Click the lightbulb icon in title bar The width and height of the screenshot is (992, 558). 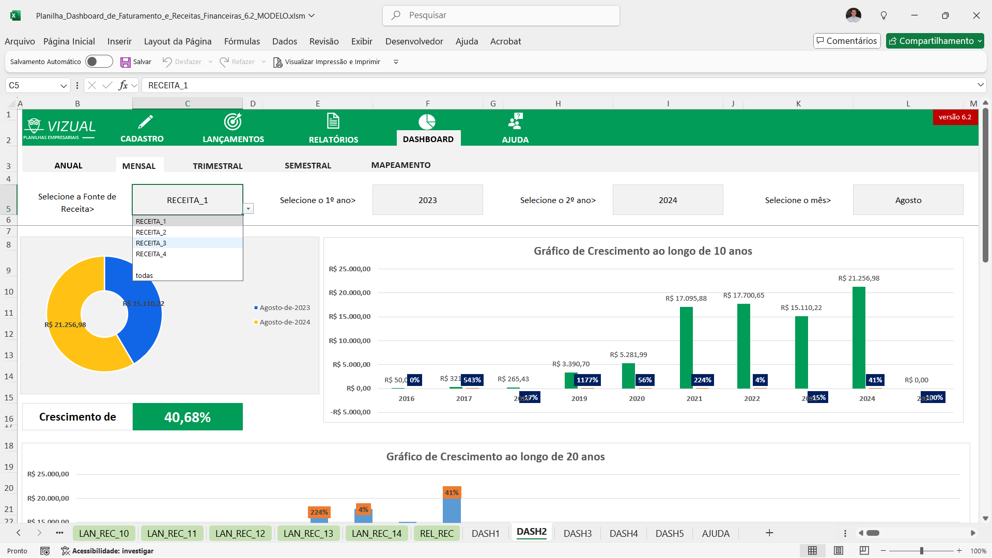coord(884,16)
